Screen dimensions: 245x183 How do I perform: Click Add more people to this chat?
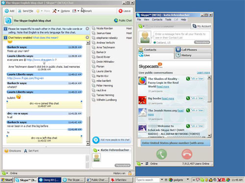(x=112, y=140)
